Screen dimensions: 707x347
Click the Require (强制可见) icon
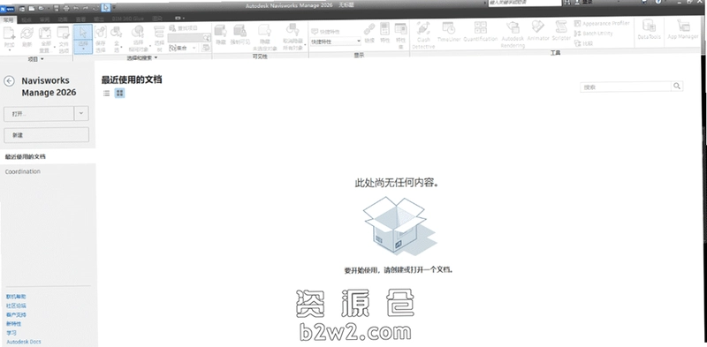[239, 31]
